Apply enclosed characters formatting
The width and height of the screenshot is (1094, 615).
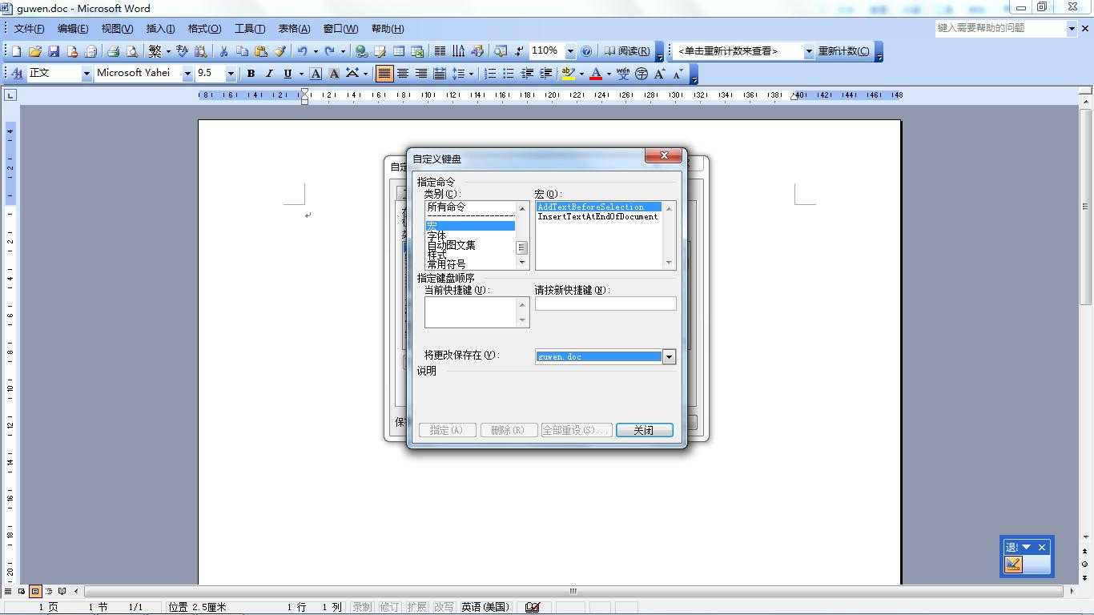point(642,74)
